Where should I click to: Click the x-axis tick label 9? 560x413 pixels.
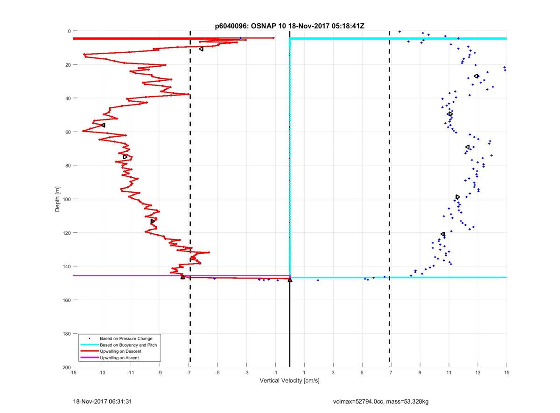pos(420,372)
